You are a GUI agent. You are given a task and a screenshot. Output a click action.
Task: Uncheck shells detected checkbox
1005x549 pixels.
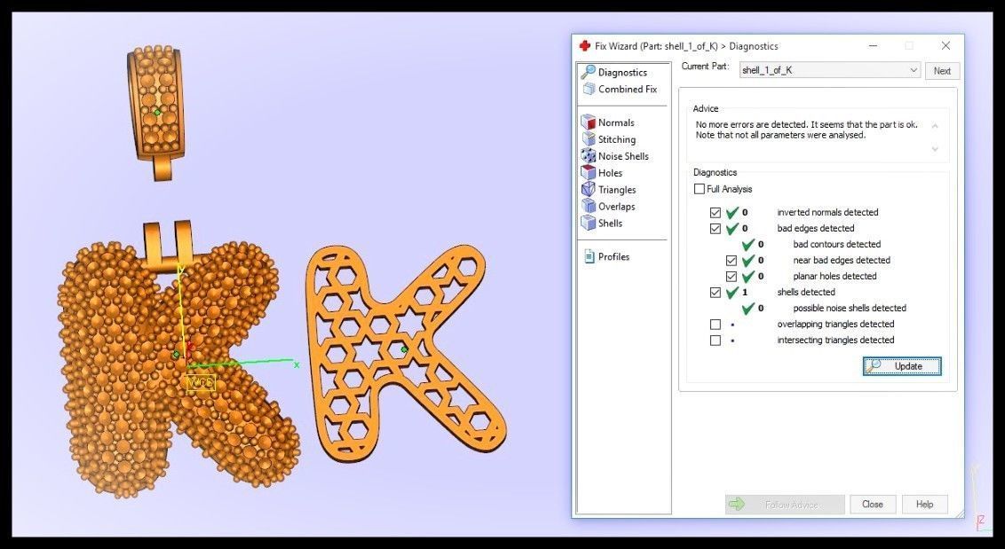point(716,292)
